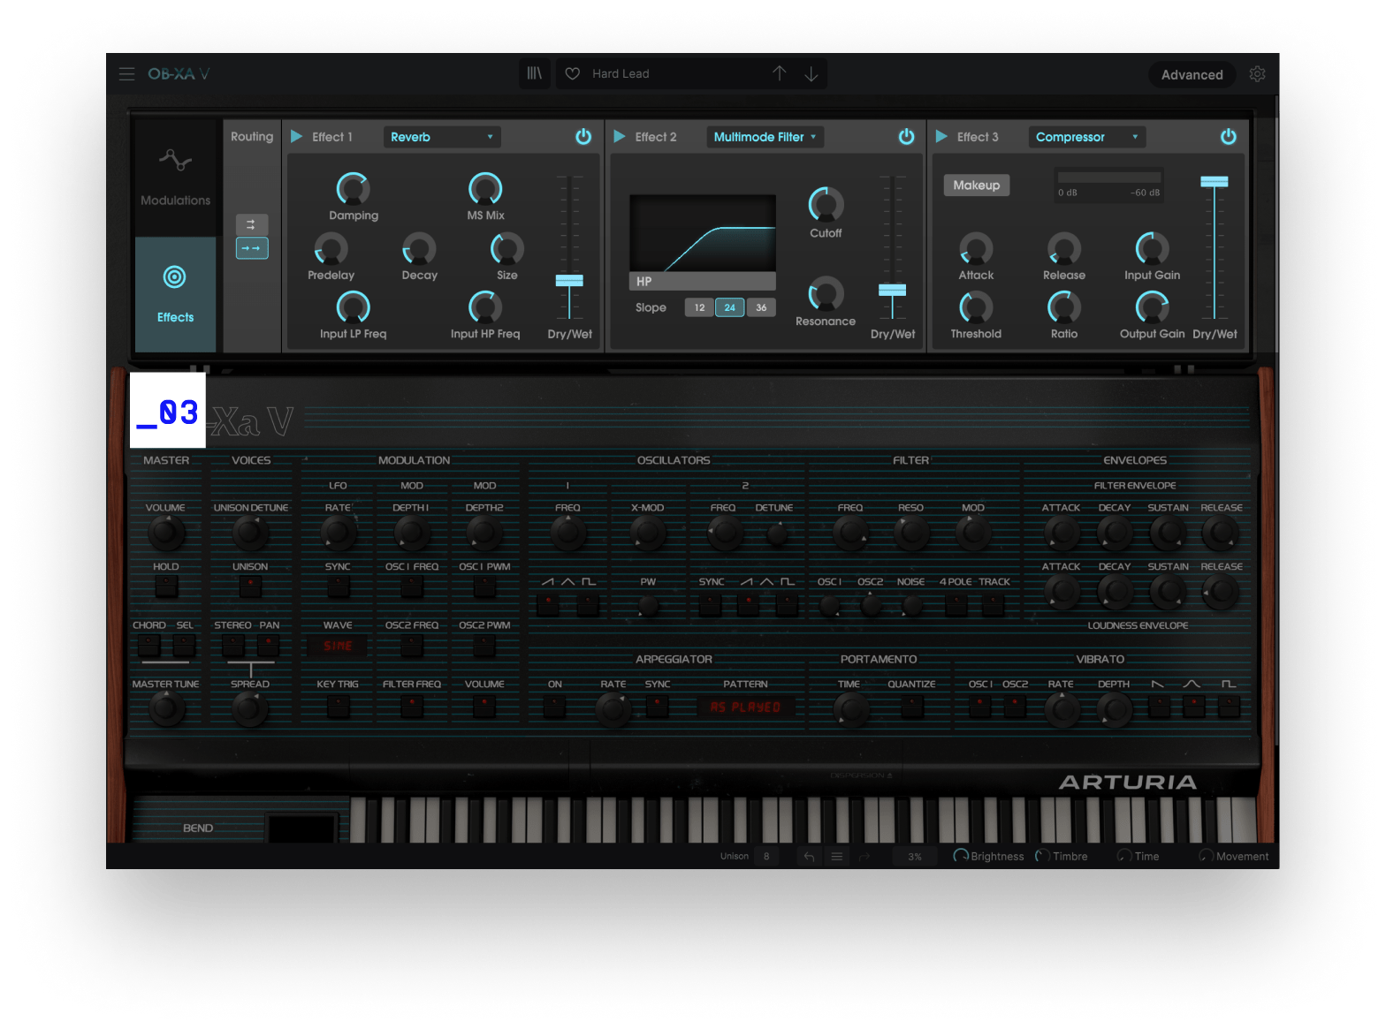Click the undo arrow in bottom bar

coord(809,857)
